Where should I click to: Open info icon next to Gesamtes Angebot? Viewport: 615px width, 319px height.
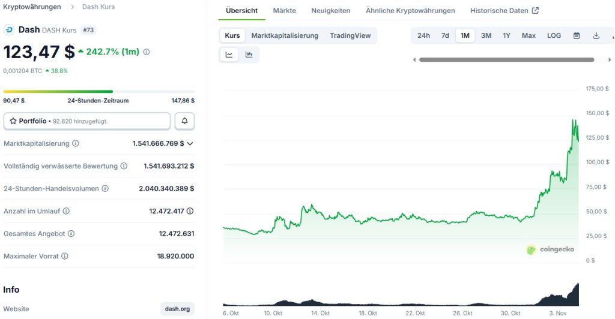(x=71, y=234)
